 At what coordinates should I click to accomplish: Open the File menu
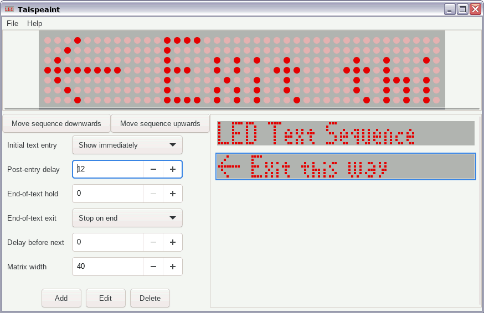12,23
